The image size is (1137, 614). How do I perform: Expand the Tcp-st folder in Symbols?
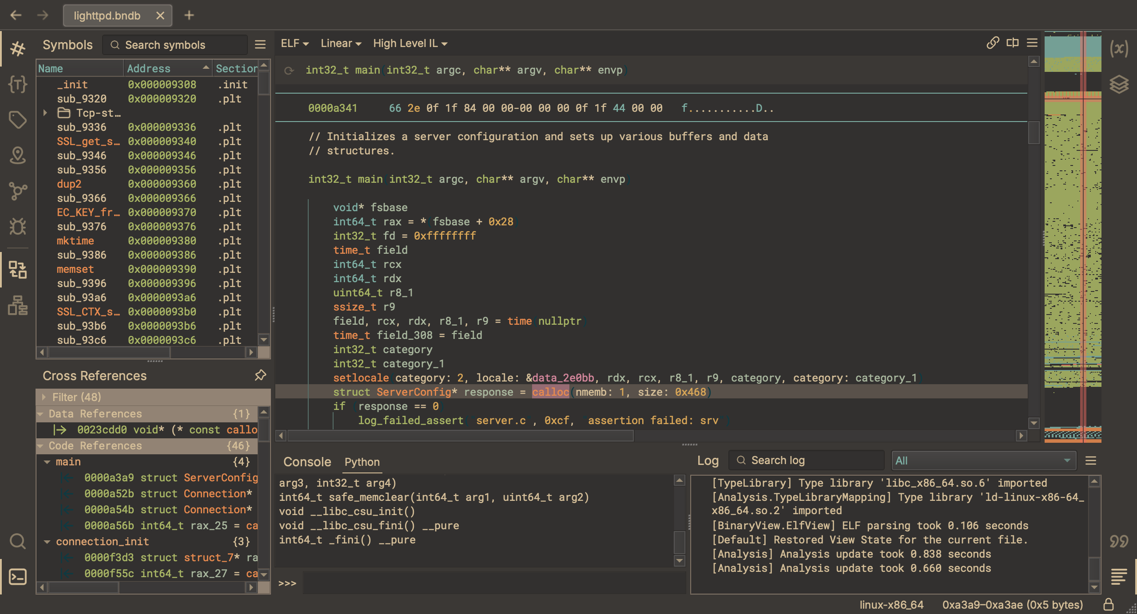pos(45,113)
